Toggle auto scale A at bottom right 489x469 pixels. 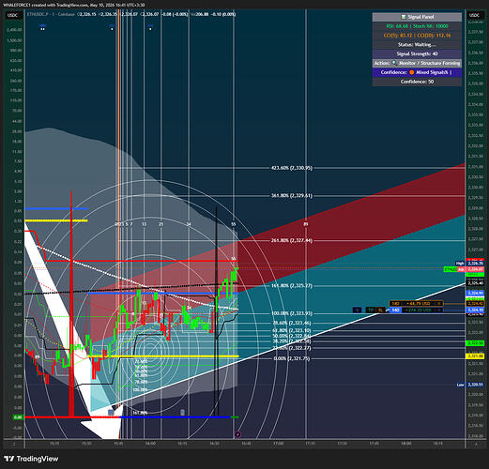click(x=476, y=444)
